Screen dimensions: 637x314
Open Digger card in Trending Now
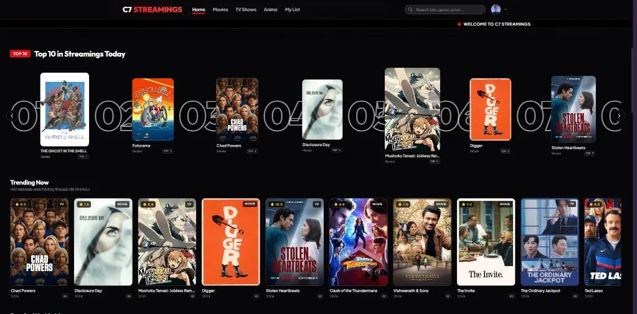click(x=231, y=242)
